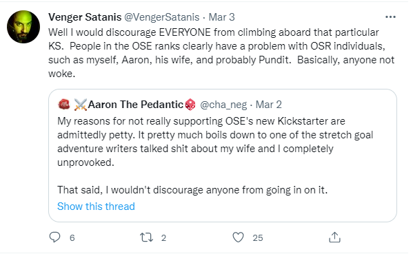The image size is (413, 254).
Task: Click the reply count number 6
Action: [x=72, y=237]
